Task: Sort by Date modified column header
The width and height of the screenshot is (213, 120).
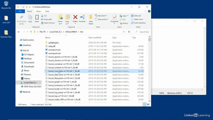Action: (x=95, y=38)
